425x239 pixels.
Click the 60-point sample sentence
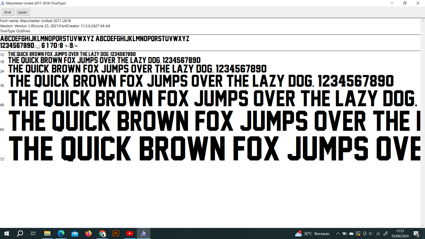click(214, 121)
